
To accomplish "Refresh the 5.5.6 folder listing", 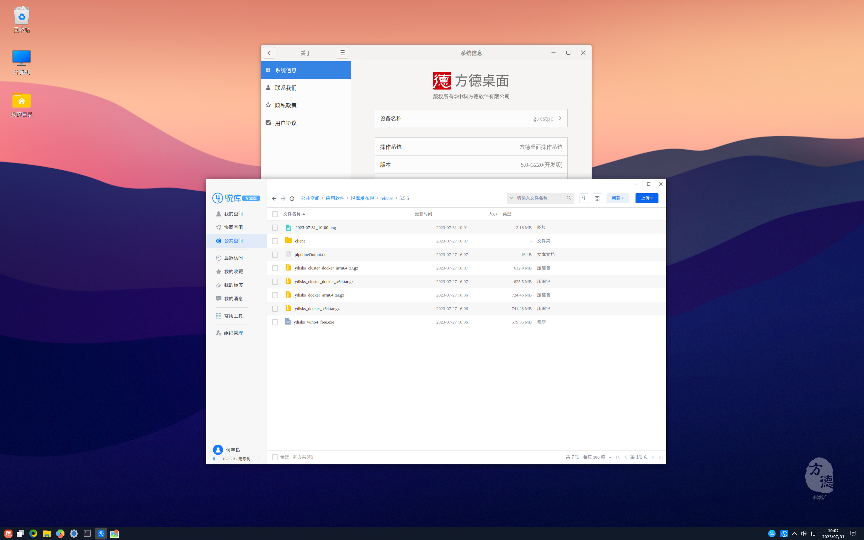I will (x=292, y=199).
